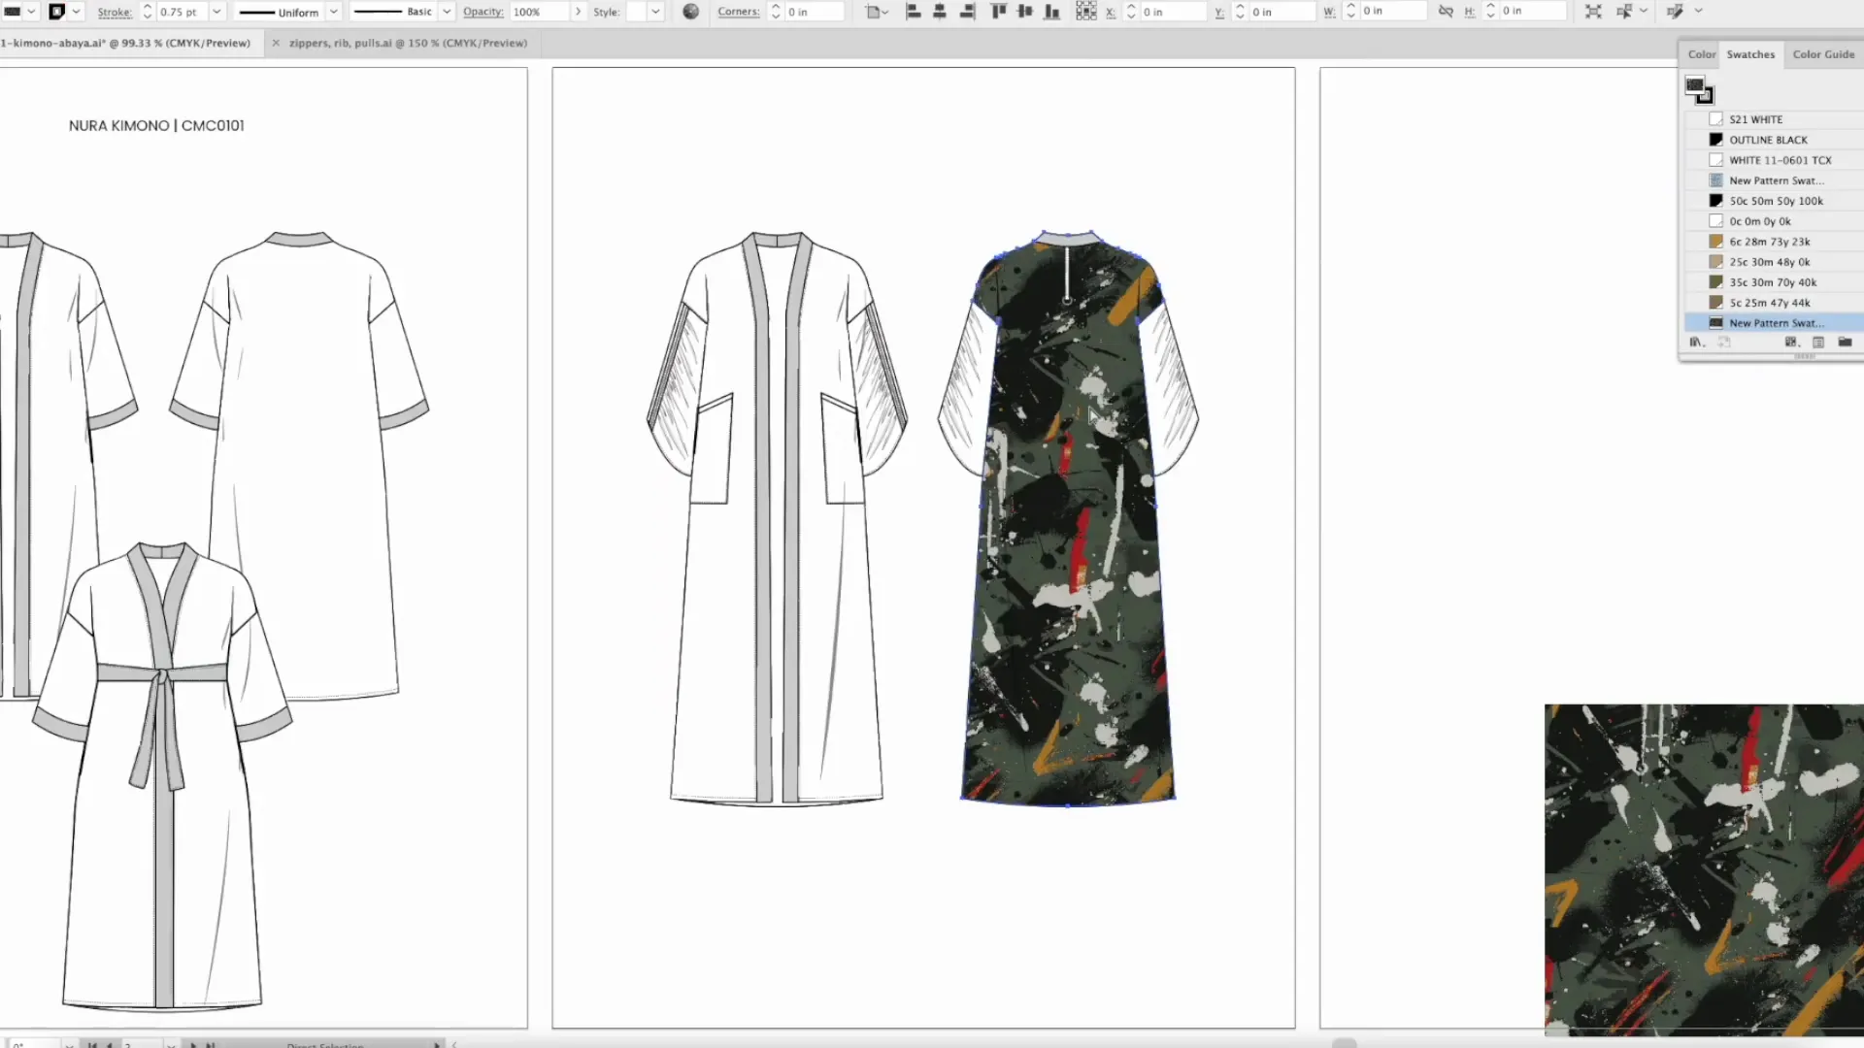Viewport: 1864px width, 1048px height.
Task: Select the 35c 30m 70y 40k swatch
Action: (x=1774, y=282)
